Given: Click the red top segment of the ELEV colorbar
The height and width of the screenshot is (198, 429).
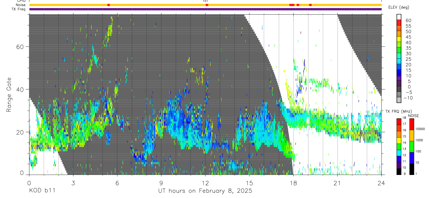Looking at the screenshot, I should click(399, 23).
